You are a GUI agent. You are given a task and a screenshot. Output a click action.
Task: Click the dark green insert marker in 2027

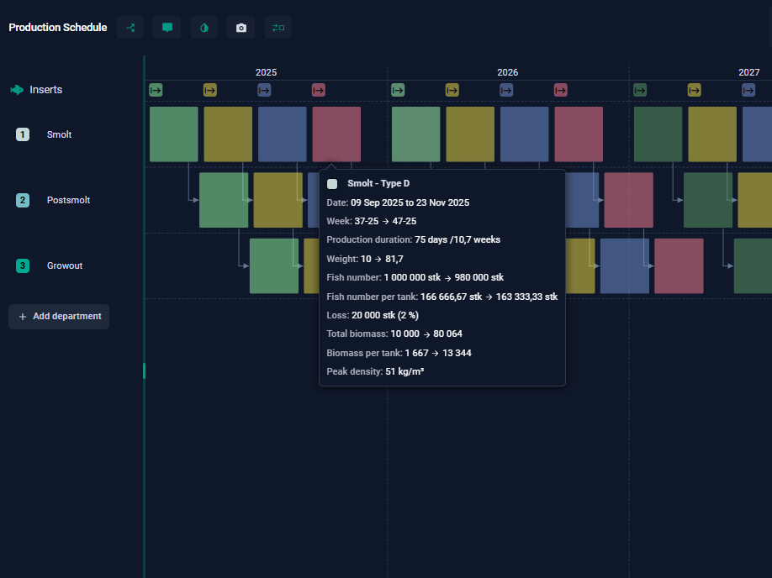(x=640, y=90)
